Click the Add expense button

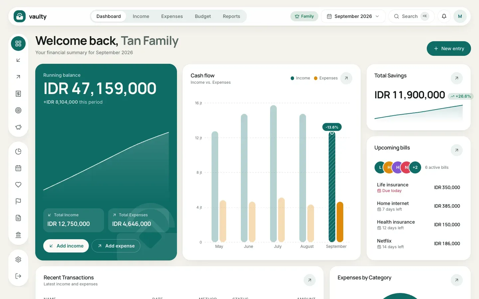click(116, 246)
